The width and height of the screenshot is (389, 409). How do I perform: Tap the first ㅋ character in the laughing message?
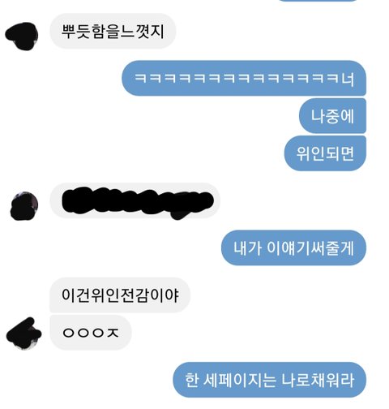[140, 79]
